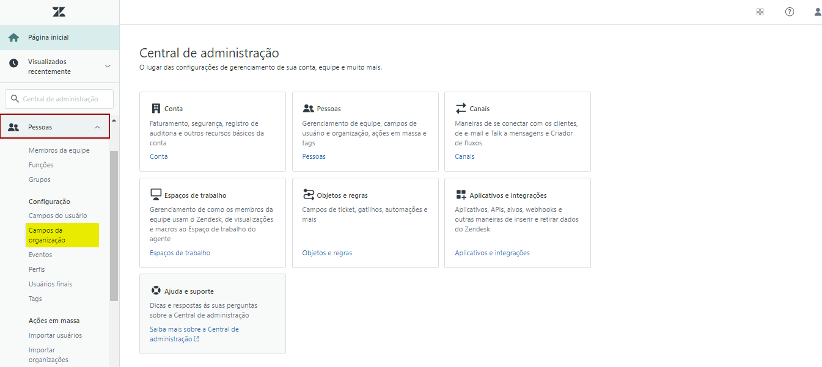The image size is (822, 367).
Task: Click the Espaços de trabalho monitor icon
Action: click(156, 195)
